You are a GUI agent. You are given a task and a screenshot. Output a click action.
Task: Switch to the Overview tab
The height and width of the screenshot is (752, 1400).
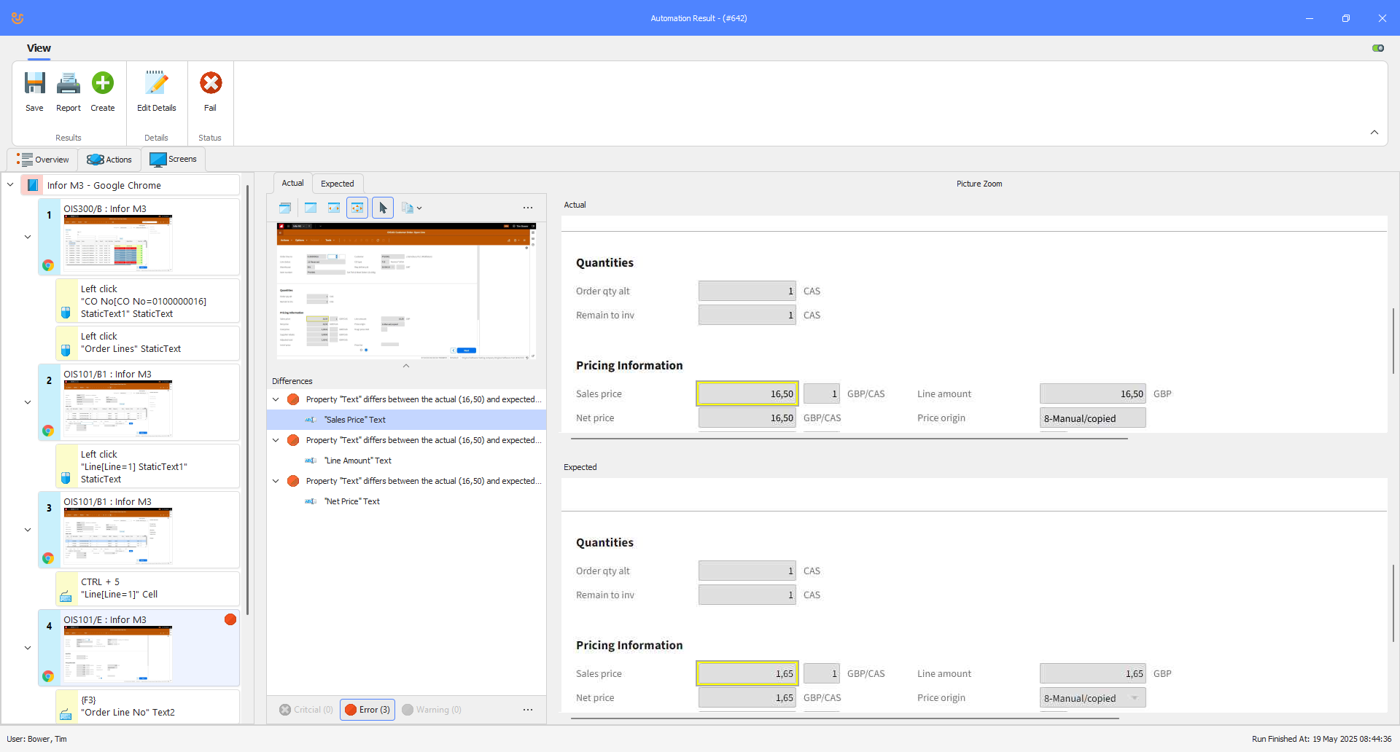pyautogui.click(x=43, y=160)
